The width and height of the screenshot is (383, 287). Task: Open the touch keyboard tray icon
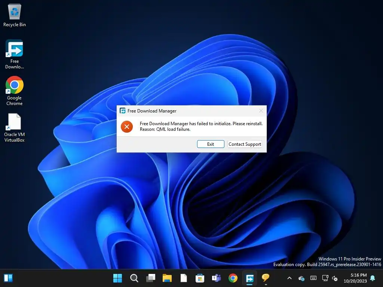point(313,278)
